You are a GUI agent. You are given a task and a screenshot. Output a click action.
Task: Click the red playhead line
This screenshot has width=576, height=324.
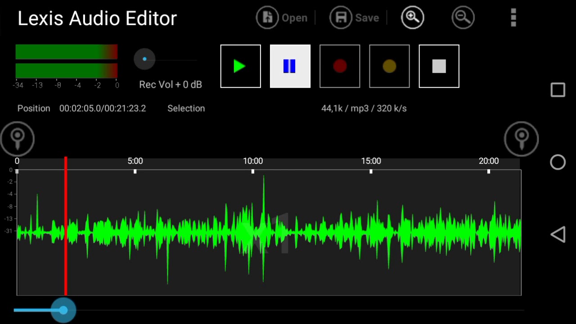66,226
